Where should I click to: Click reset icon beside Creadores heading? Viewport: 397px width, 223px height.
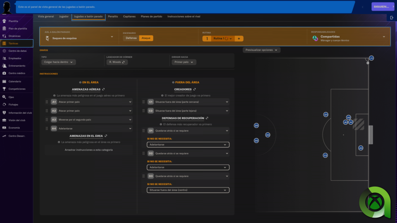[x=195, y=89]
